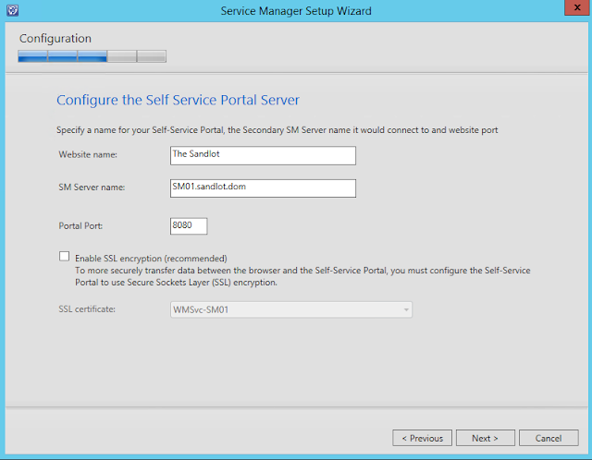
Task: Click the third progress bar segment
Action: pyautogui.click(x=92, y=56)
